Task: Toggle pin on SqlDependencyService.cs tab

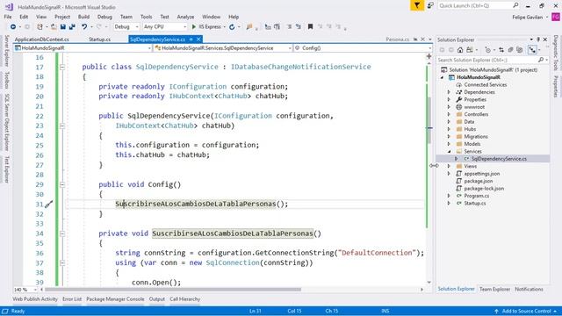Action: [x=191, y=39]
